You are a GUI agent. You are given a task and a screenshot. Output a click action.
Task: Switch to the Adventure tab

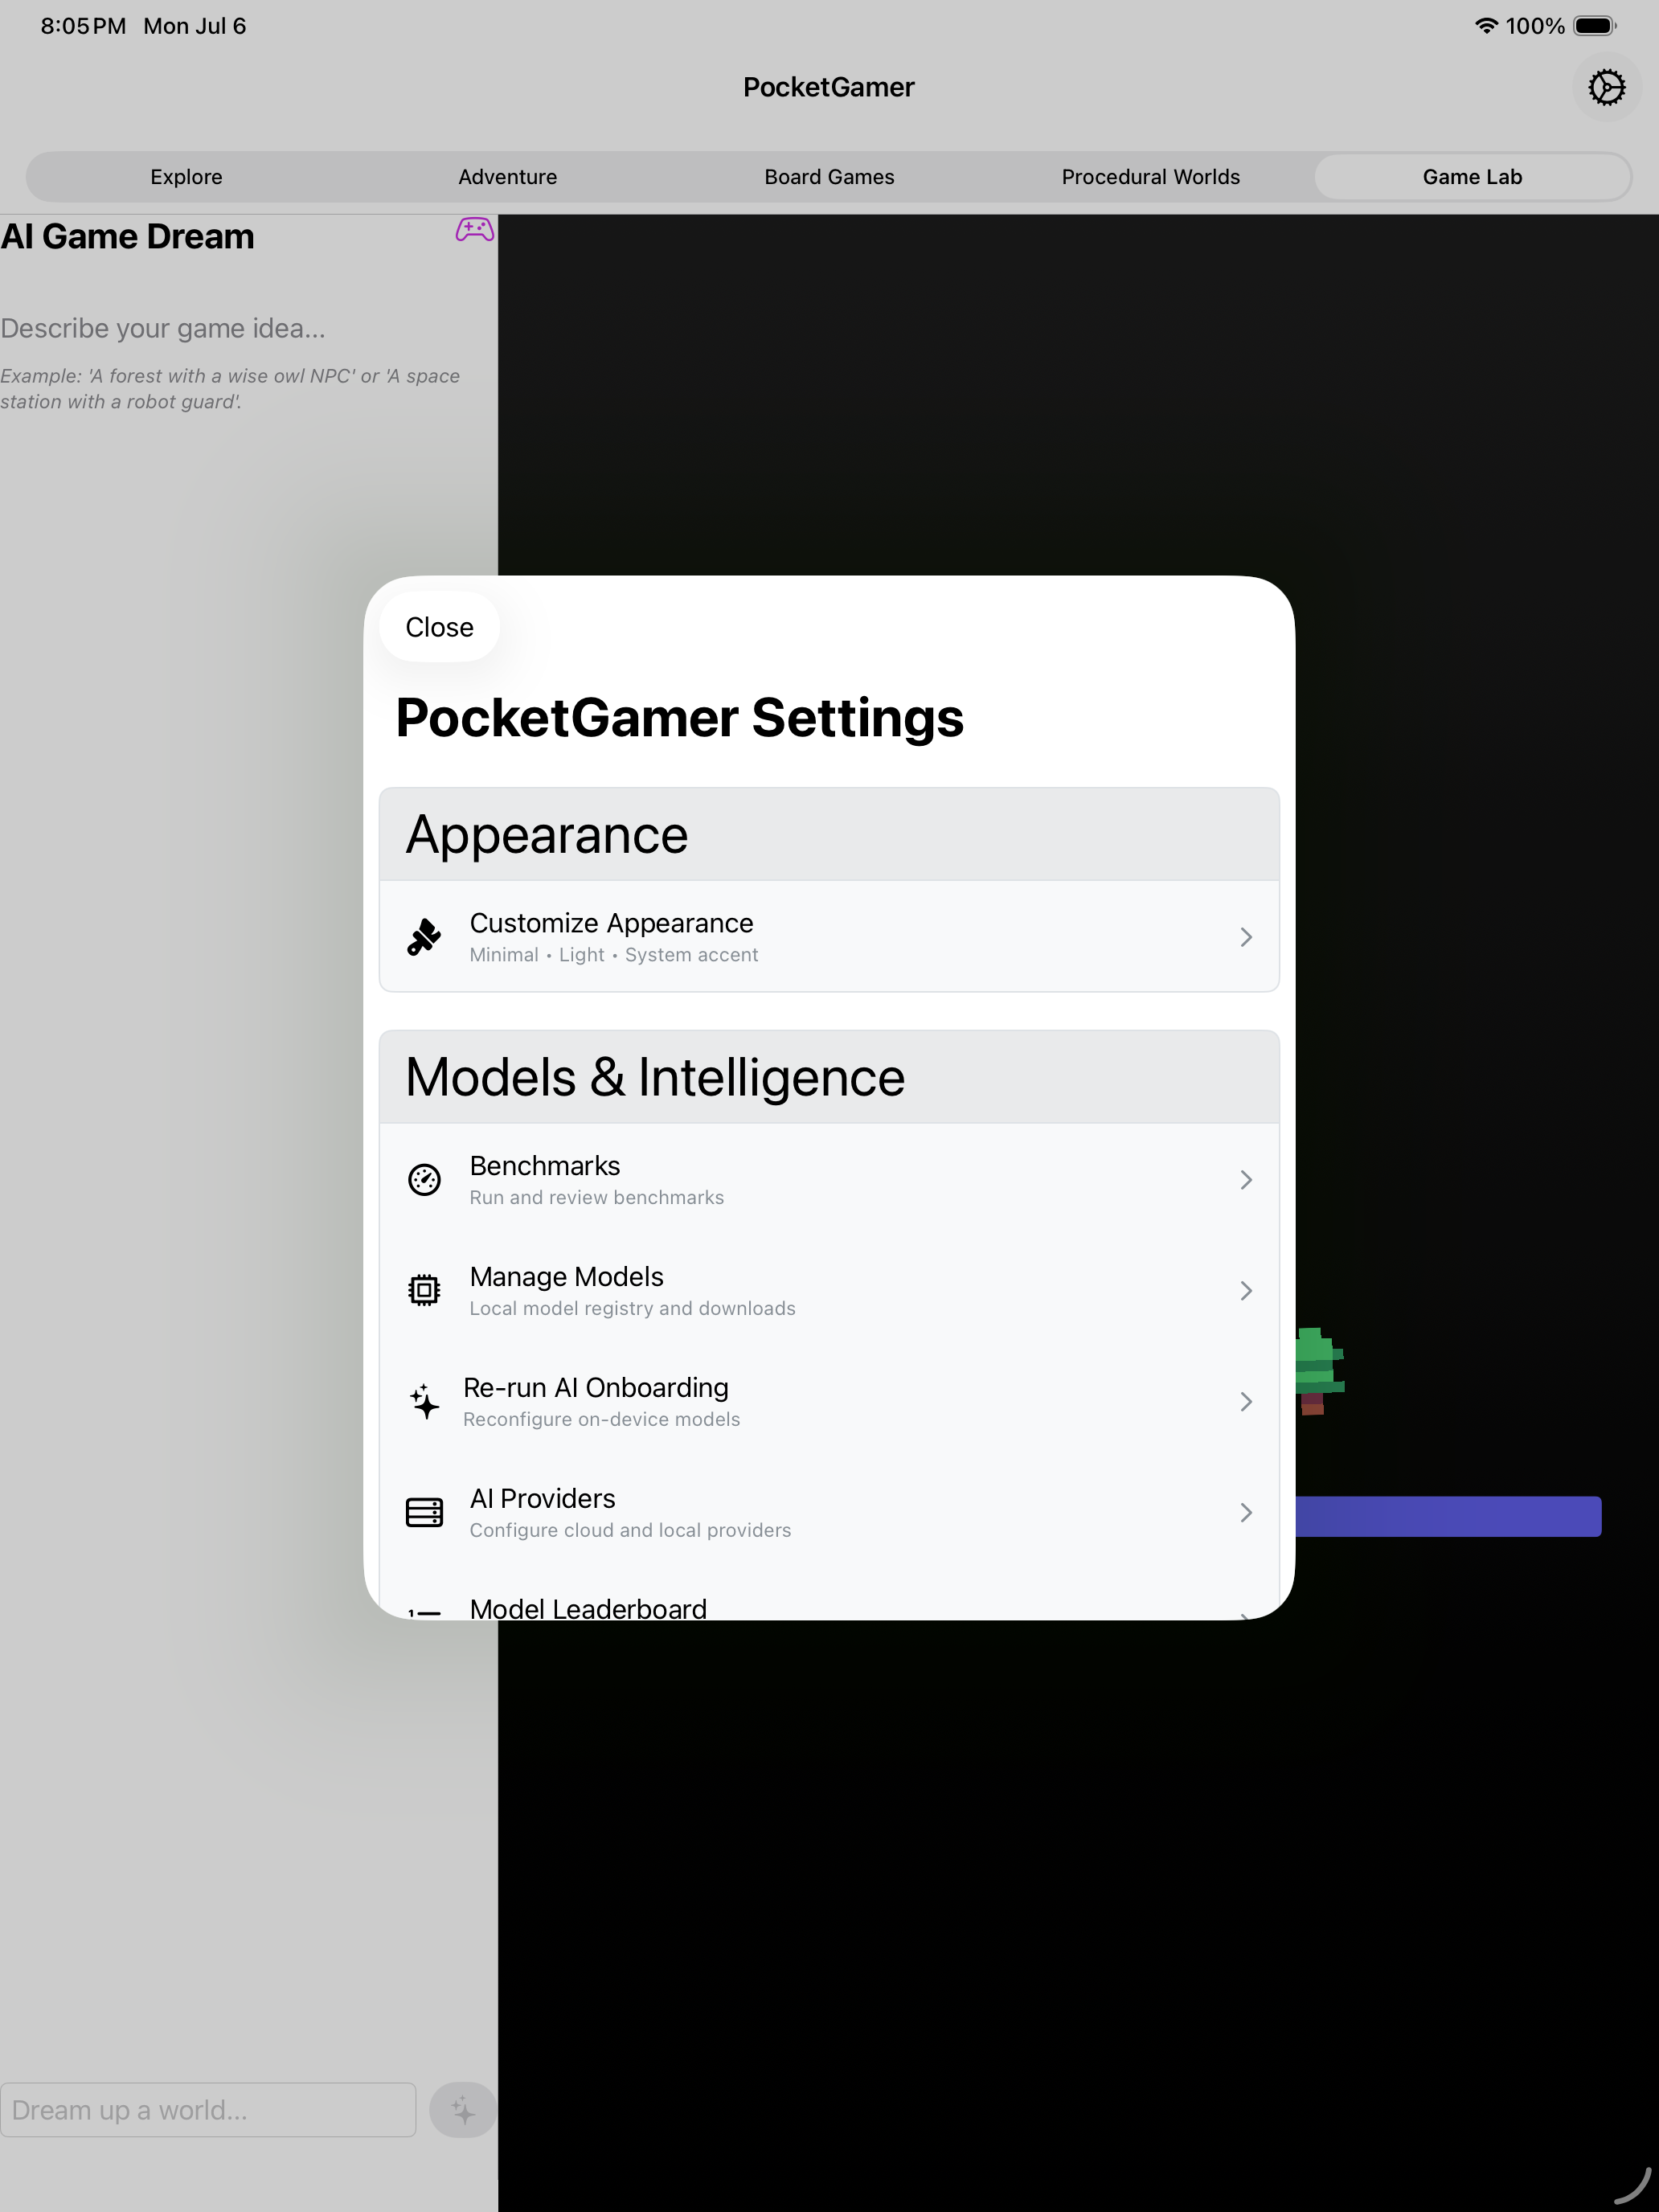tap(508, 177)
